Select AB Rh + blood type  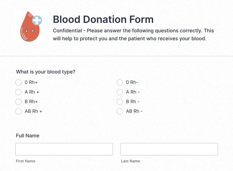19,111
